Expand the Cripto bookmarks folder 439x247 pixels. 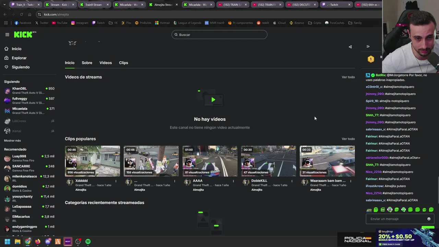[x=315, y=23]
